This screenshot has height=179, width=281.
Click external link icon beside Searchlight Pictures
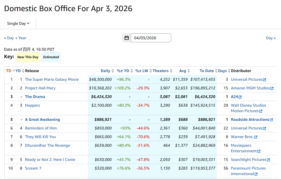click(268, 160)
